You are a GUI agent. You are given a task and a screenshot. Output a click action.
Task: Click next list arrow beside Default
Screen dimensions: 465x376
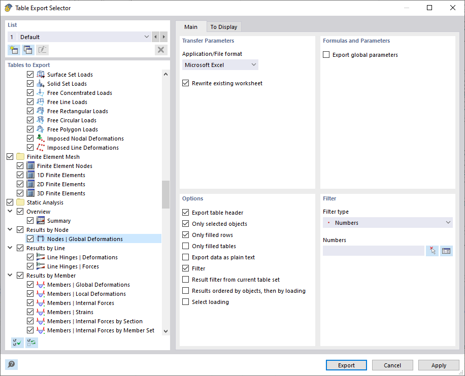click(x=163, y=37)
